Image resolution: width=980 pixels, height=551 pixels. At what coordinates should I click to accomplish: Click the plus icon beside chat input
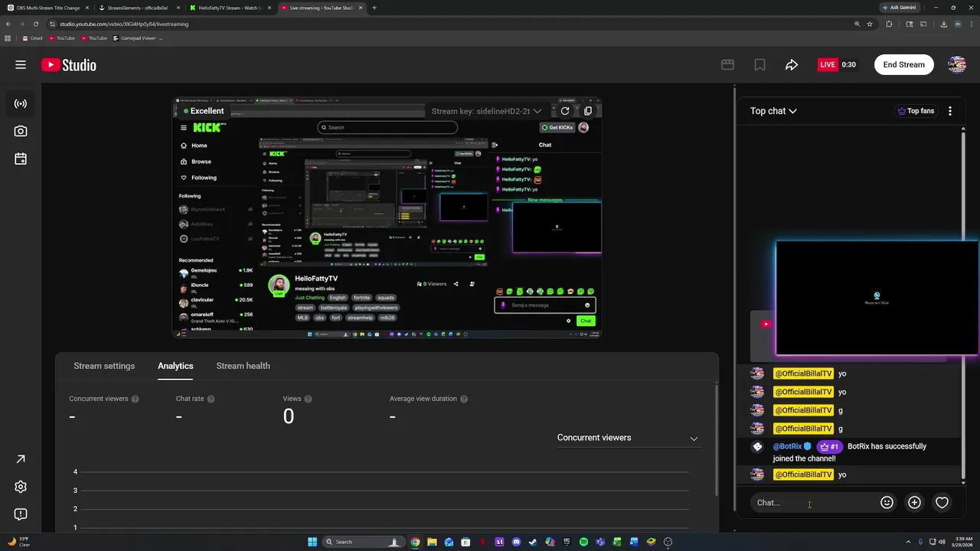914,503
